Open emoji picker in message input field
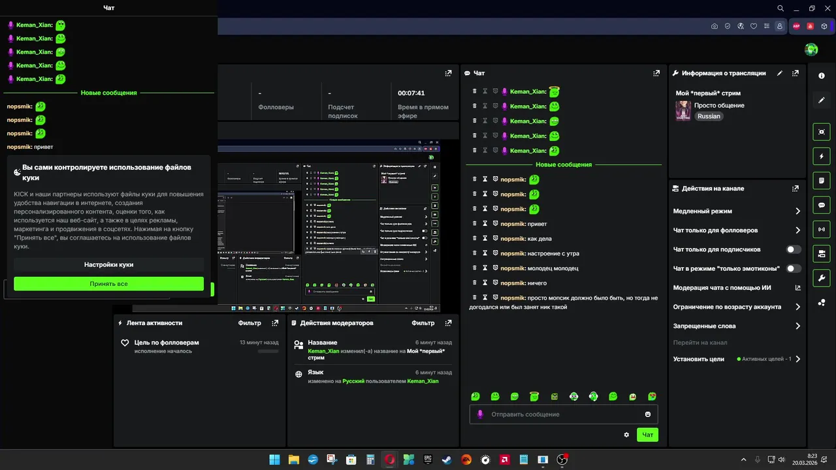The height and width of the screenshot is (470, 836). [648, 415]
